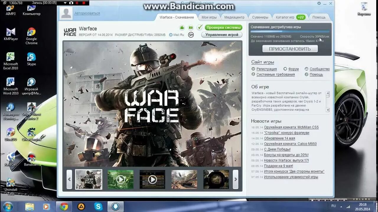Open the Google Chrome desktop icon
The image size is (378, 212).
click(x=32, y=36)
